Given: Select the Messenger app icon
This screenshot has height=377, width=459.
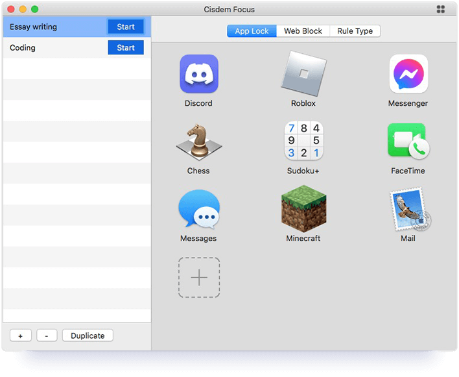Looking at the screenshot, I should (x=408, y=74).
